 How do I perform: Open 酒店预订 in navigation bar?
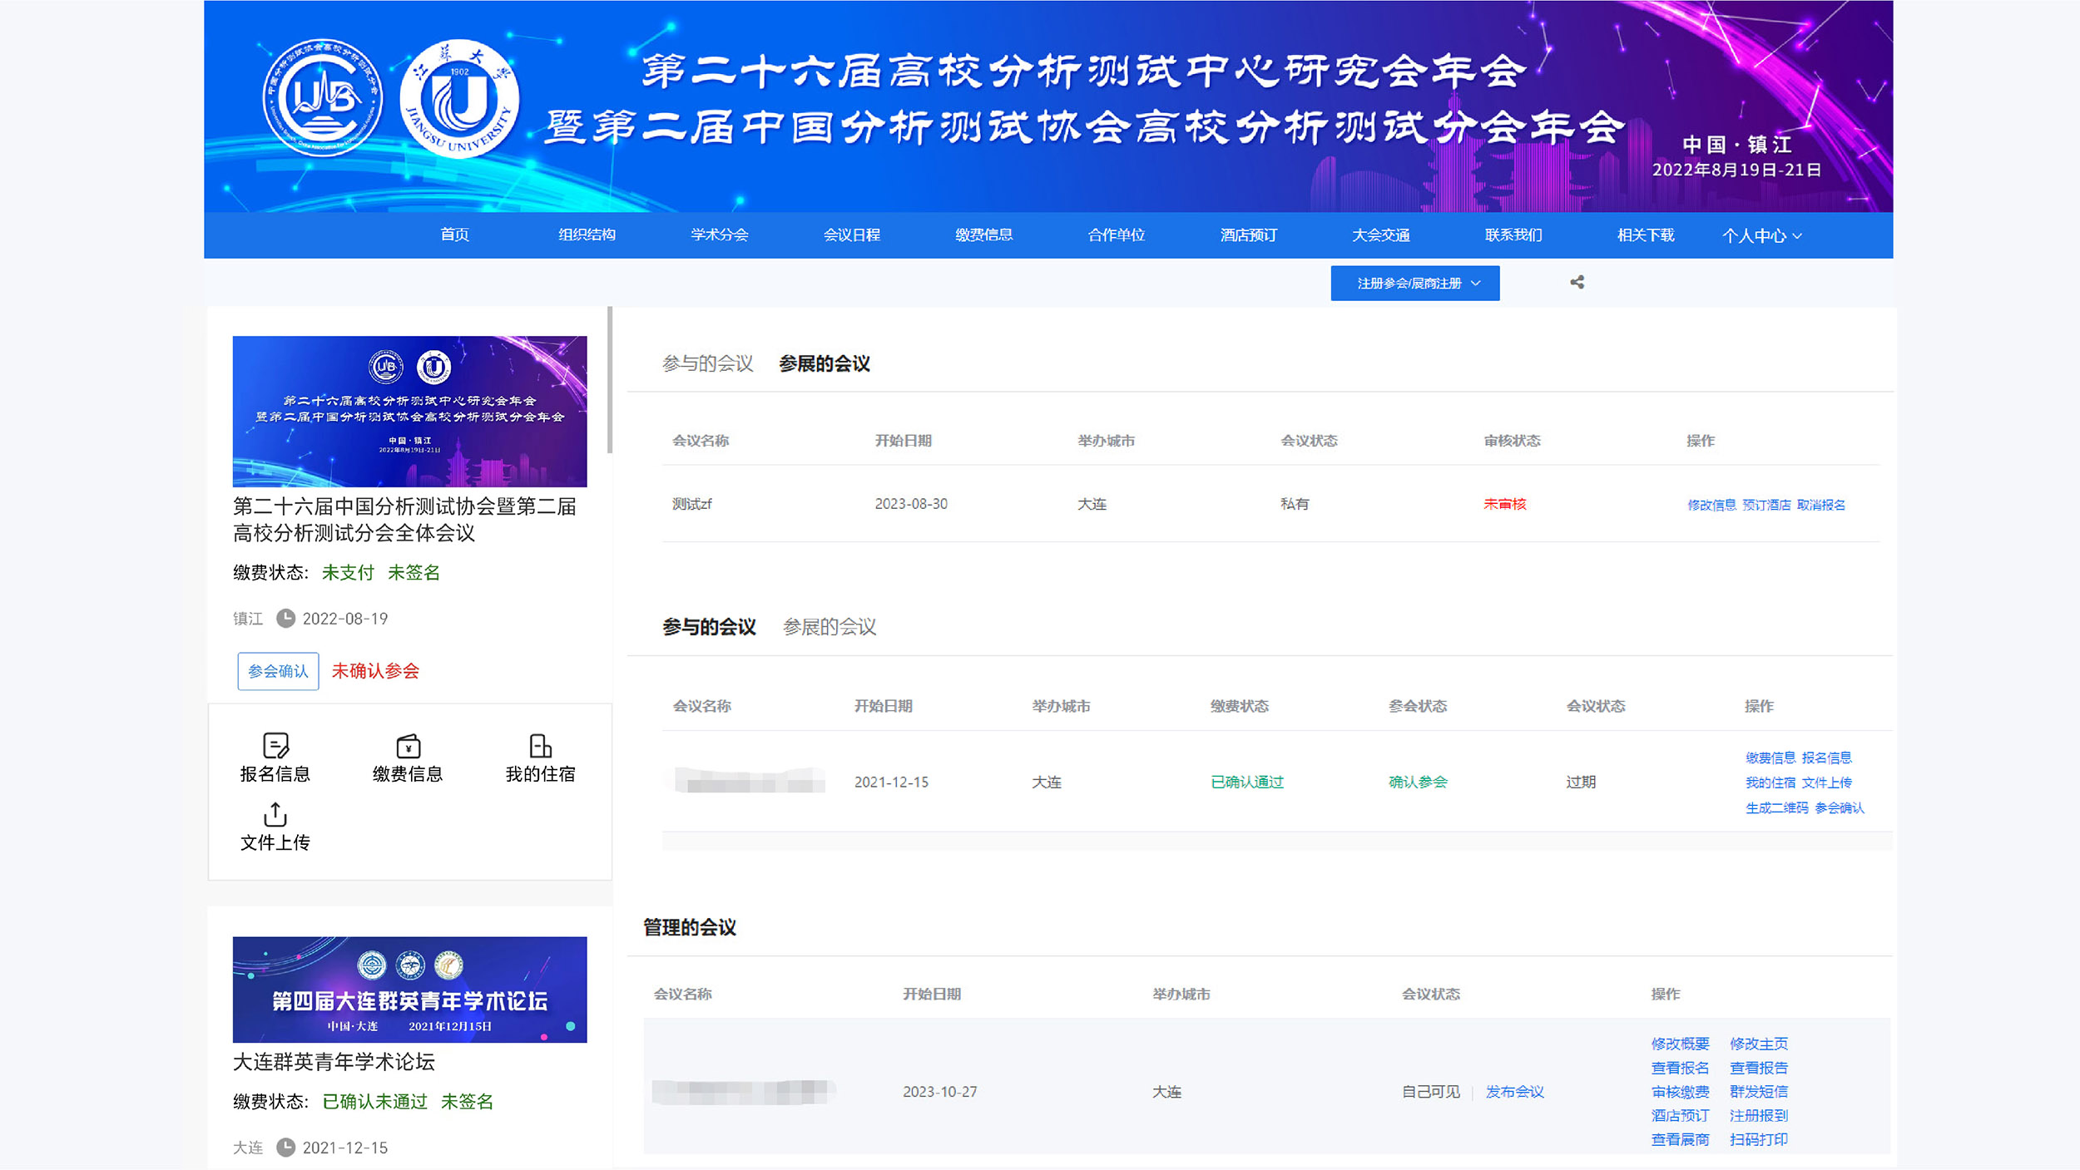(x=1248, y=235)
